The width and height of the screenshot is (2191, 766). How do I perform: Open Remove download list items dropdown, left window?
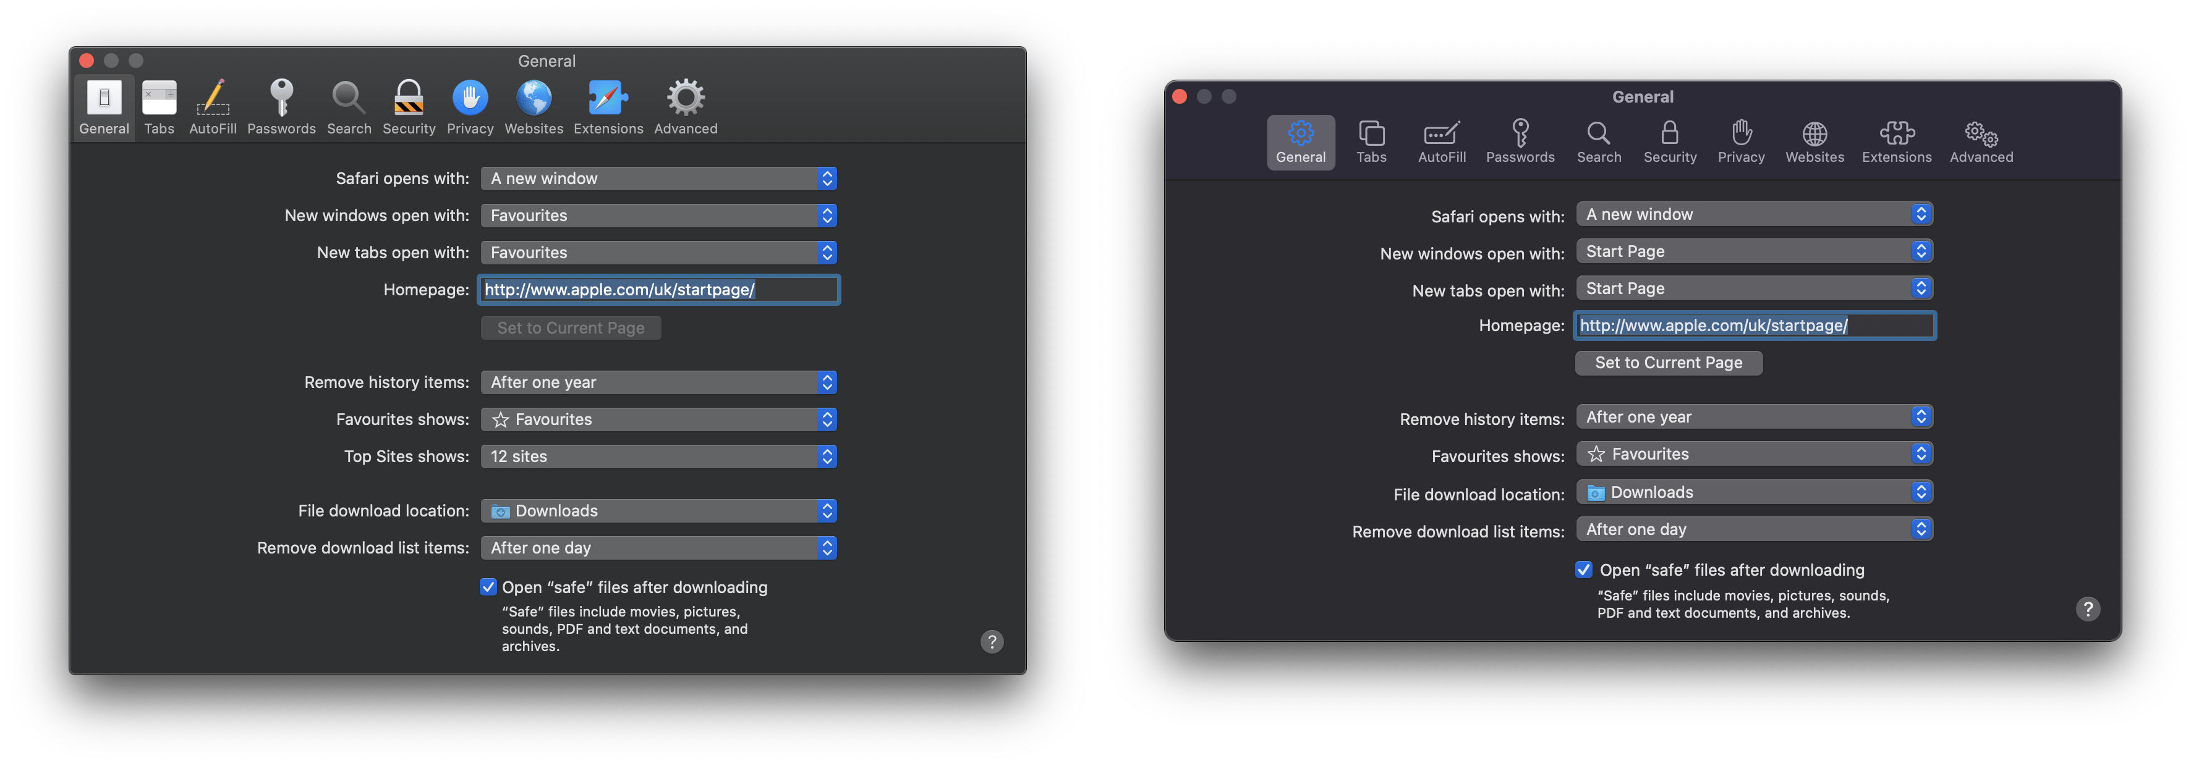pyautogui.click(x=658, y=547)
